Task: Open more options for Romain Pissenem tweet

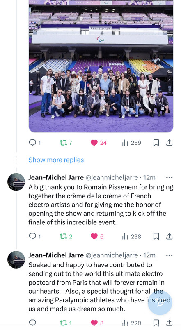Action: pos(169,177)
